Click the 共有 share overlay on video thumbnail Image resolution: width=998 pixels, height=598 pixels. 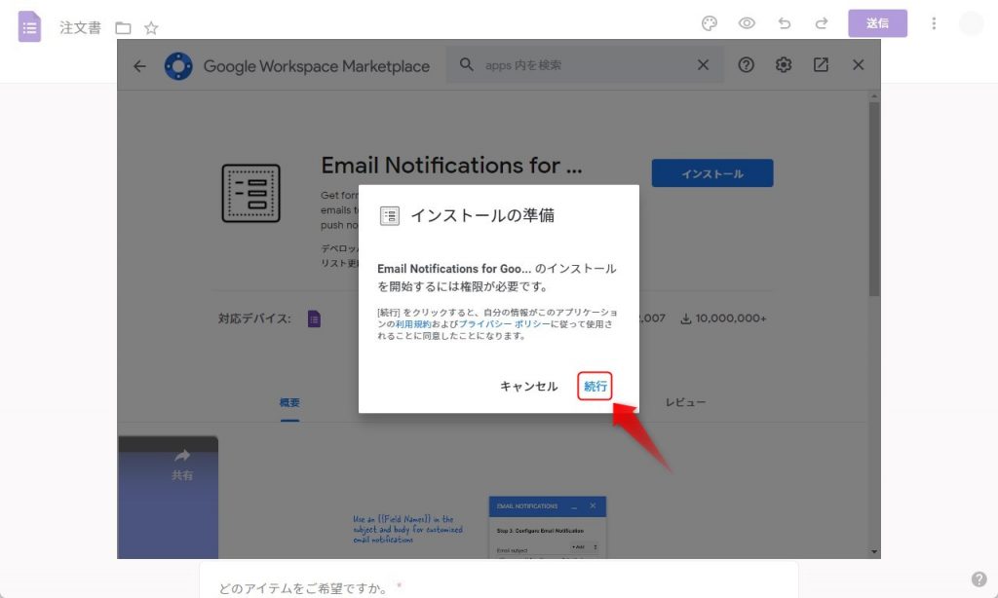click(x=182, y=465)
